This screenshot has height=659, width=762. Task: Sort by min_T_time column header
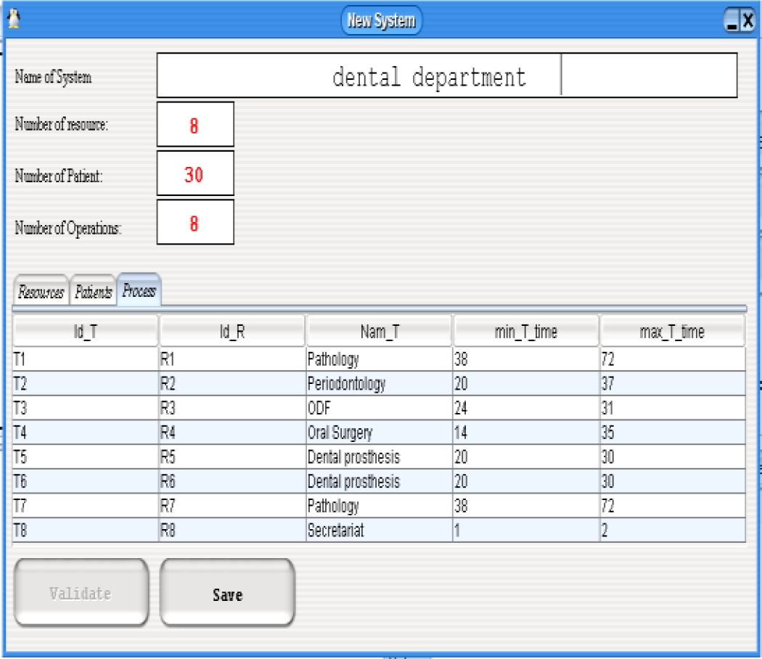click(525, 332)
